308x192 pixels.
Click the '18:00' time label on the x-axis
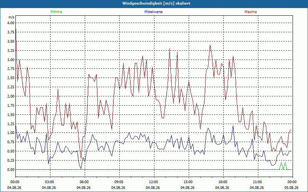tap(223, 182)
